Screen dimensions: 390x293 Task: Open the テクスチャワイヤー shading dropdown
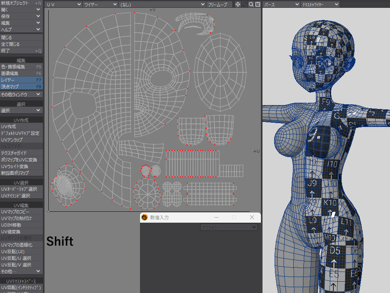320,4
